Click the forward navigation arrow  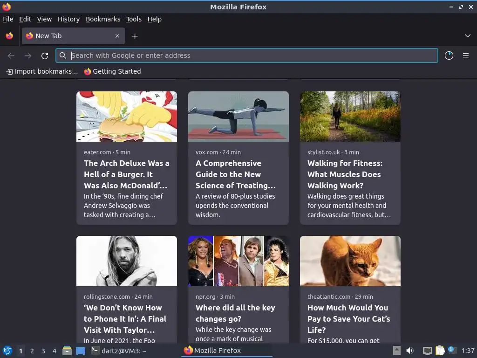point(27,56)
